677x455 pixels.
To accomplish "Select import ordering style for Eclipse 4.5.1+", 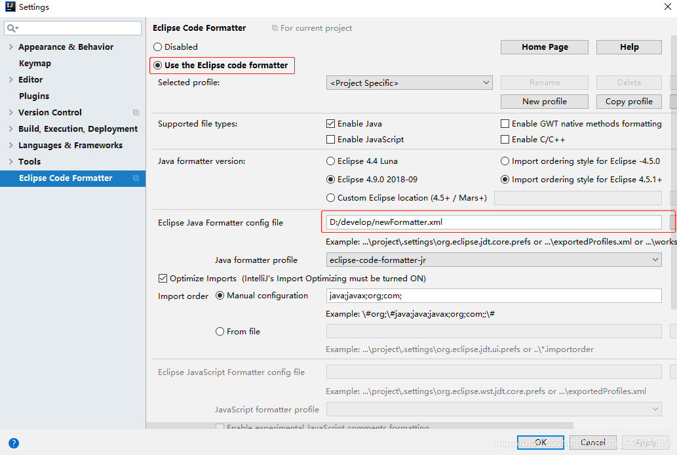I will pos(505,180).
